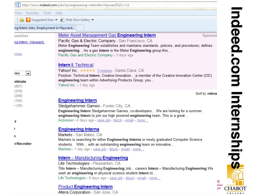The image size is (262, 196).
Task: Click the Web Slice Gallery icon
Action: pyautogui.click(x=62, y=20)
